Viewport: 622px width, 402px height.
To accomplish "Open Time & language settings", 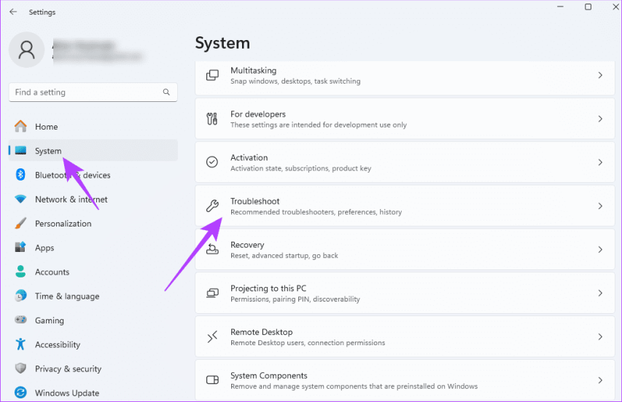I will [x=66, y=296].
